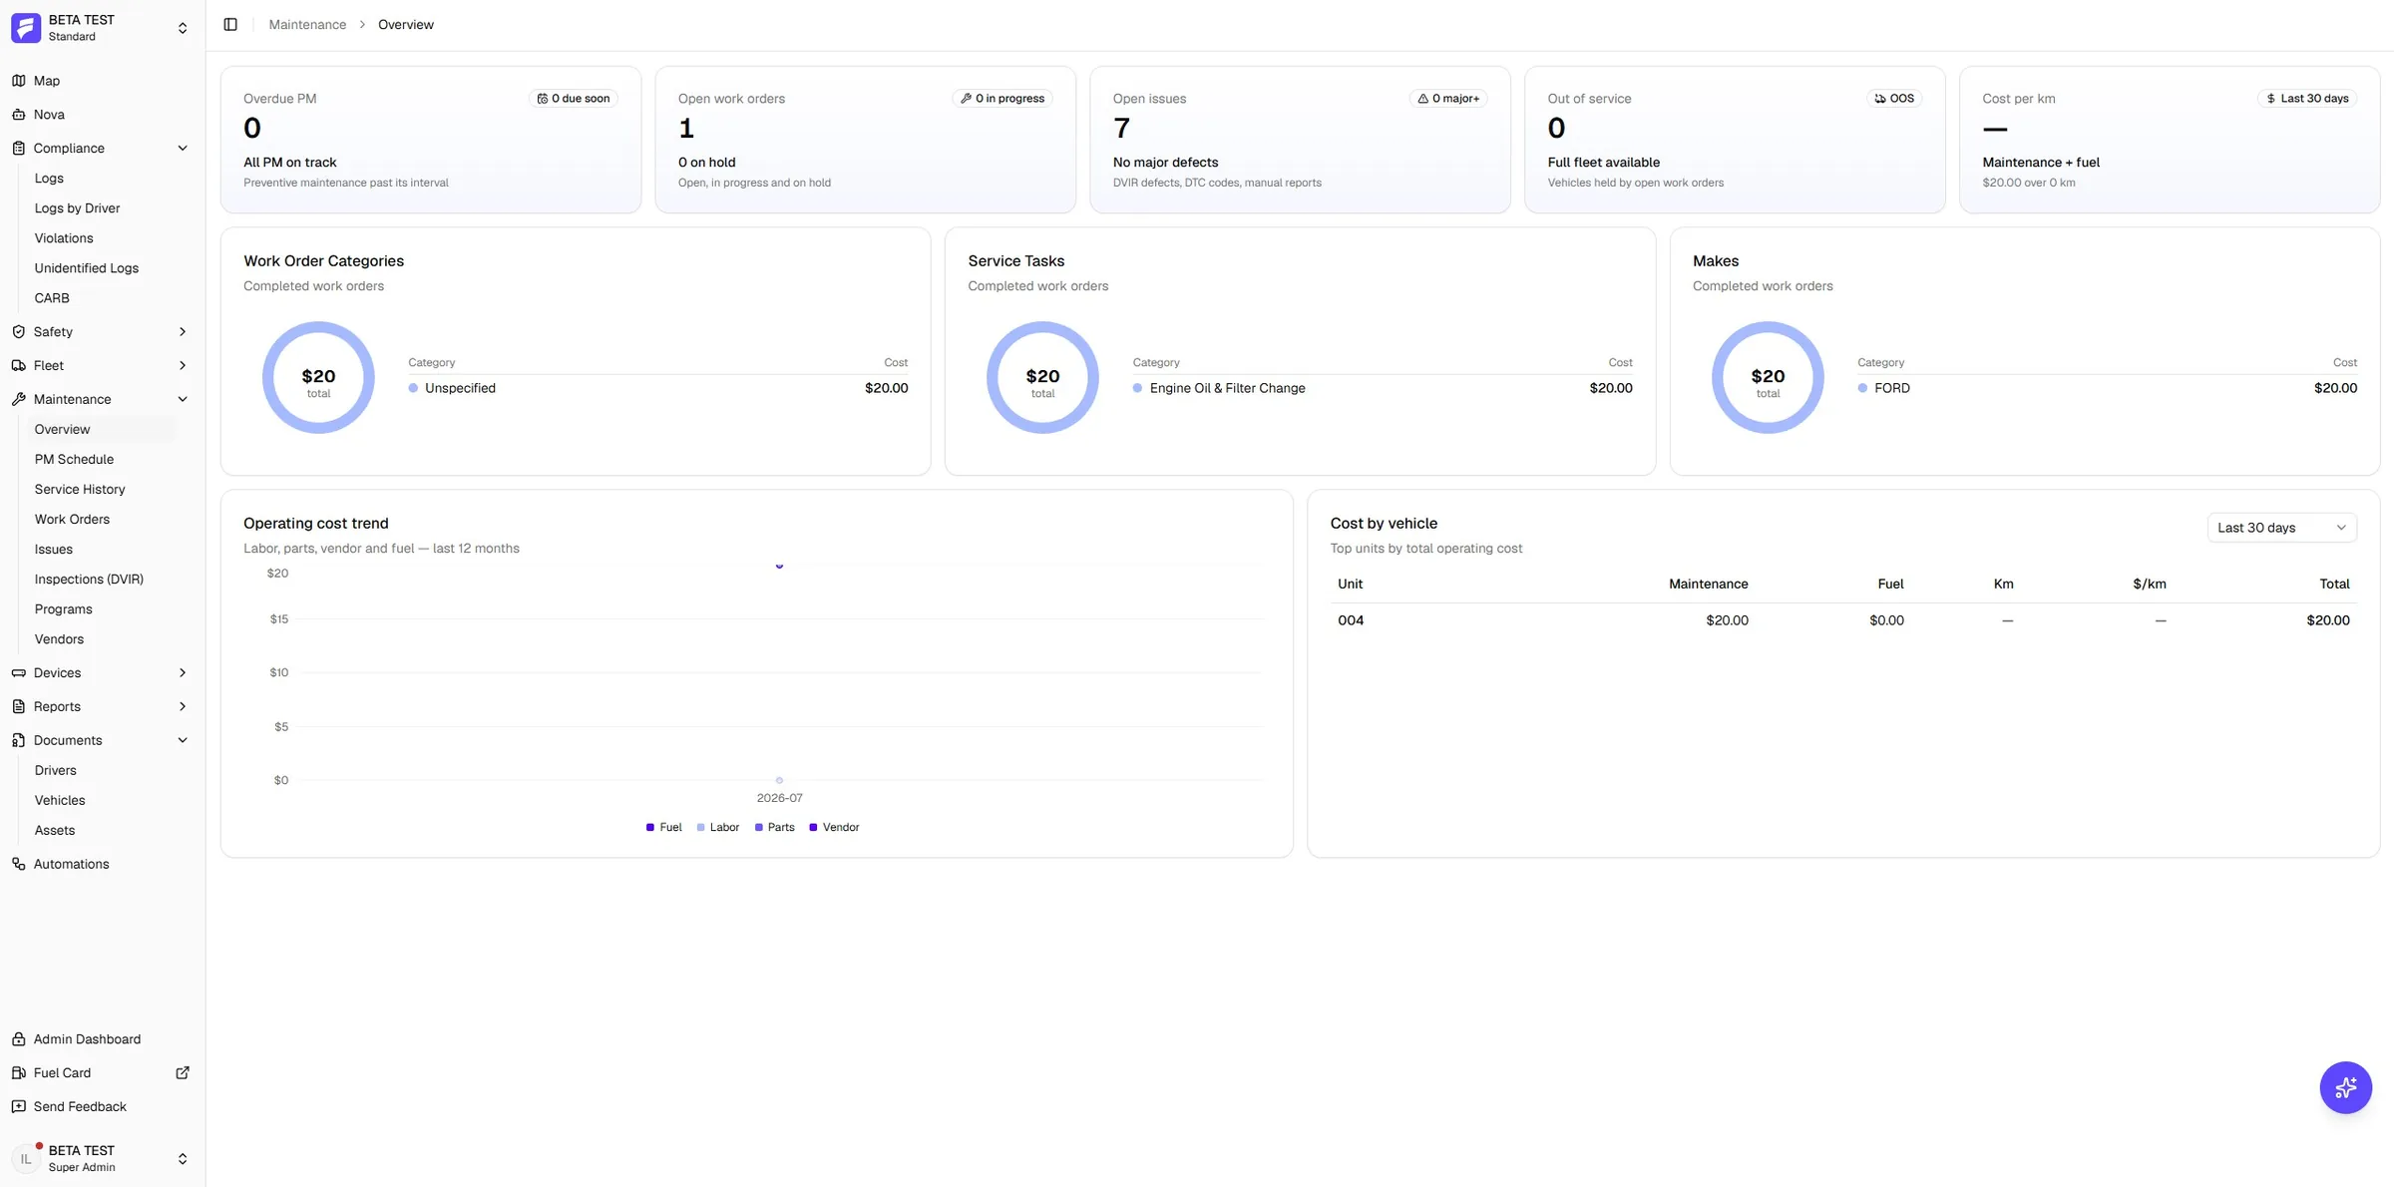Screen dimensions: 2394x1187
Task: Open Issues page
Action: click(54, 550)
